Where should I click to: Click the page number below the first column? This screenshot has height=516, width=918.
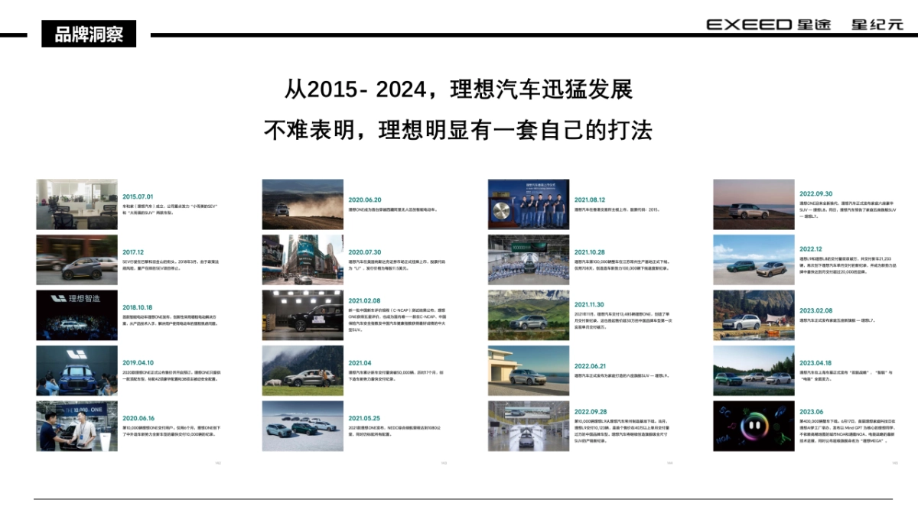[x=219, y=462]
